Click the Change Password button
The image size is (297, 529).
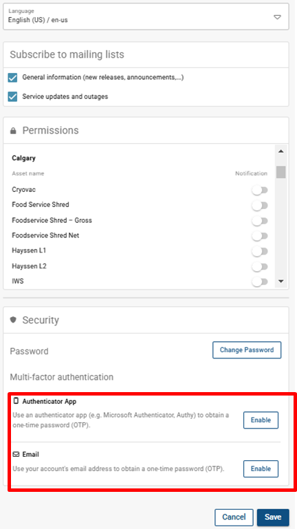[247, 350]
